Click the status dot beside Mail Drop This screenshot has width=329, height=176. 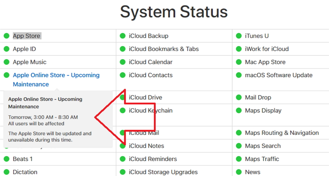(x=239, y=98)
